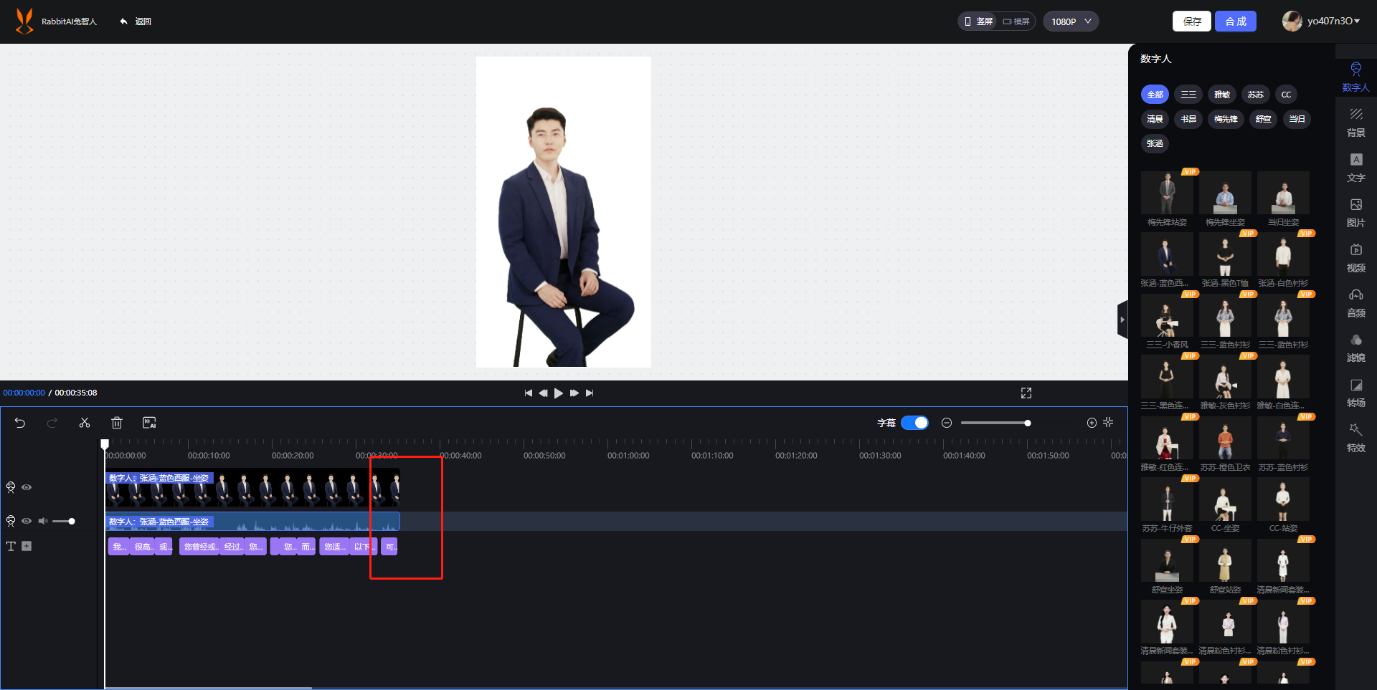Collapse the right panel with arrow handle

click(x=1122, y=320)
